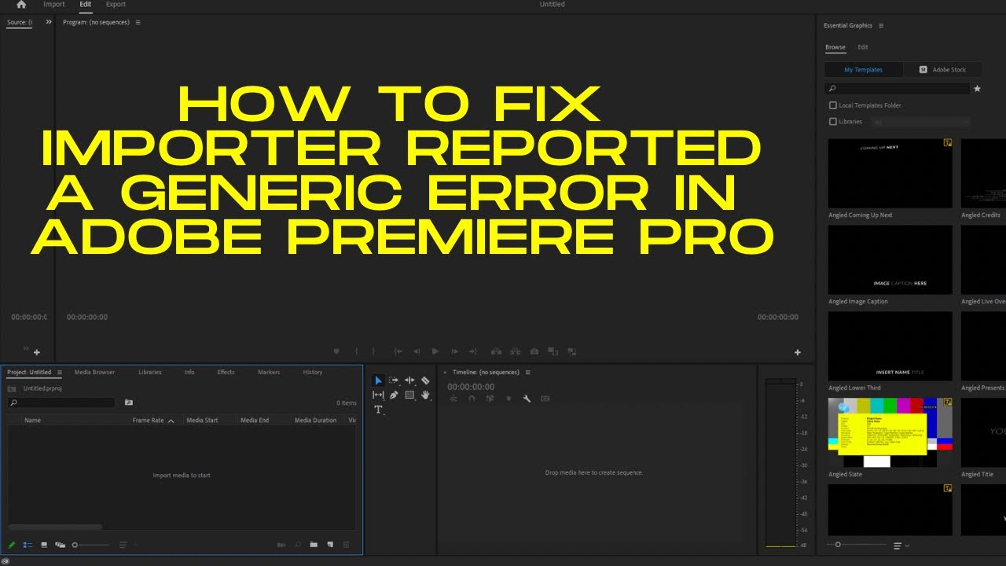Screen dimensions: 1006x566
Task: Select the Selection tool arrow
Action: pyautogui.click(x=378, y=380)
